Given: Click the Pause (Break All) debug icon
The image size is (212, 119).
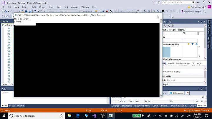Looking at the screenshot, I should [103, 11].
